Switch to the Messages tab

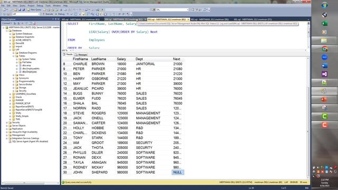click(x=81, y=54)
